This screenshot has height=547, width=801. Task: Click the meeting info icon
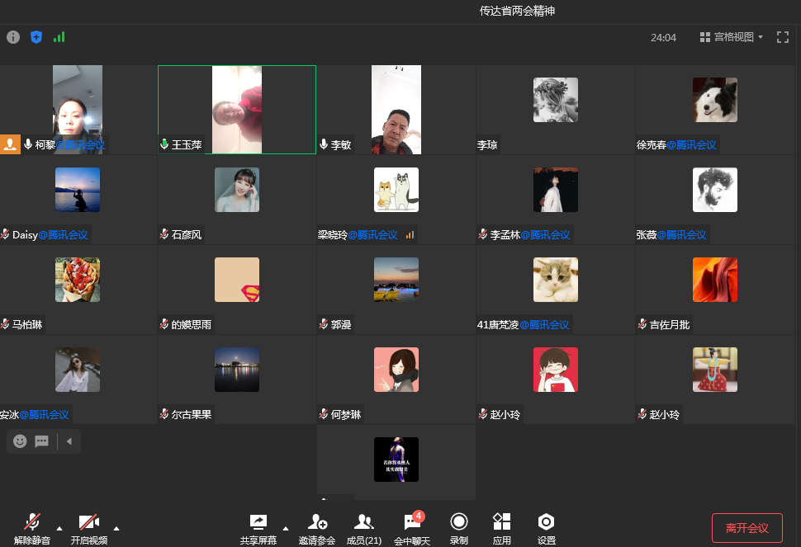[x=13, y=37]
